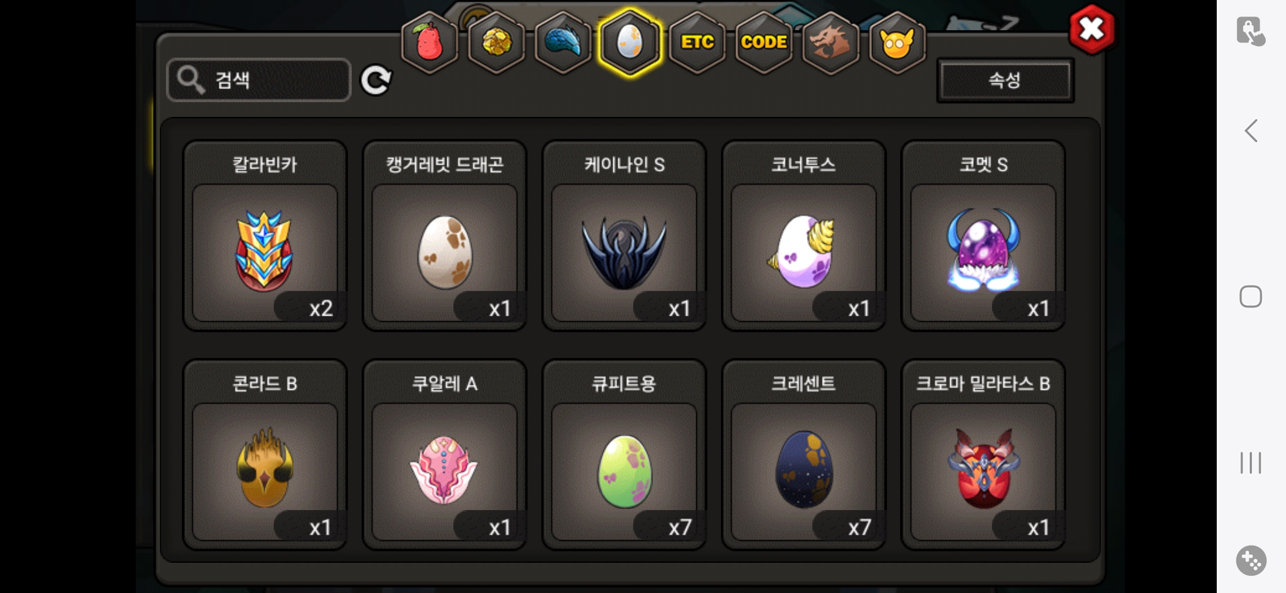Select the egg category hexagon tab

(x=630, y=42)
